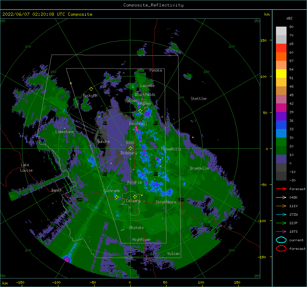Select the light gray 70–80 dBZ swatch

pos(281,31)
